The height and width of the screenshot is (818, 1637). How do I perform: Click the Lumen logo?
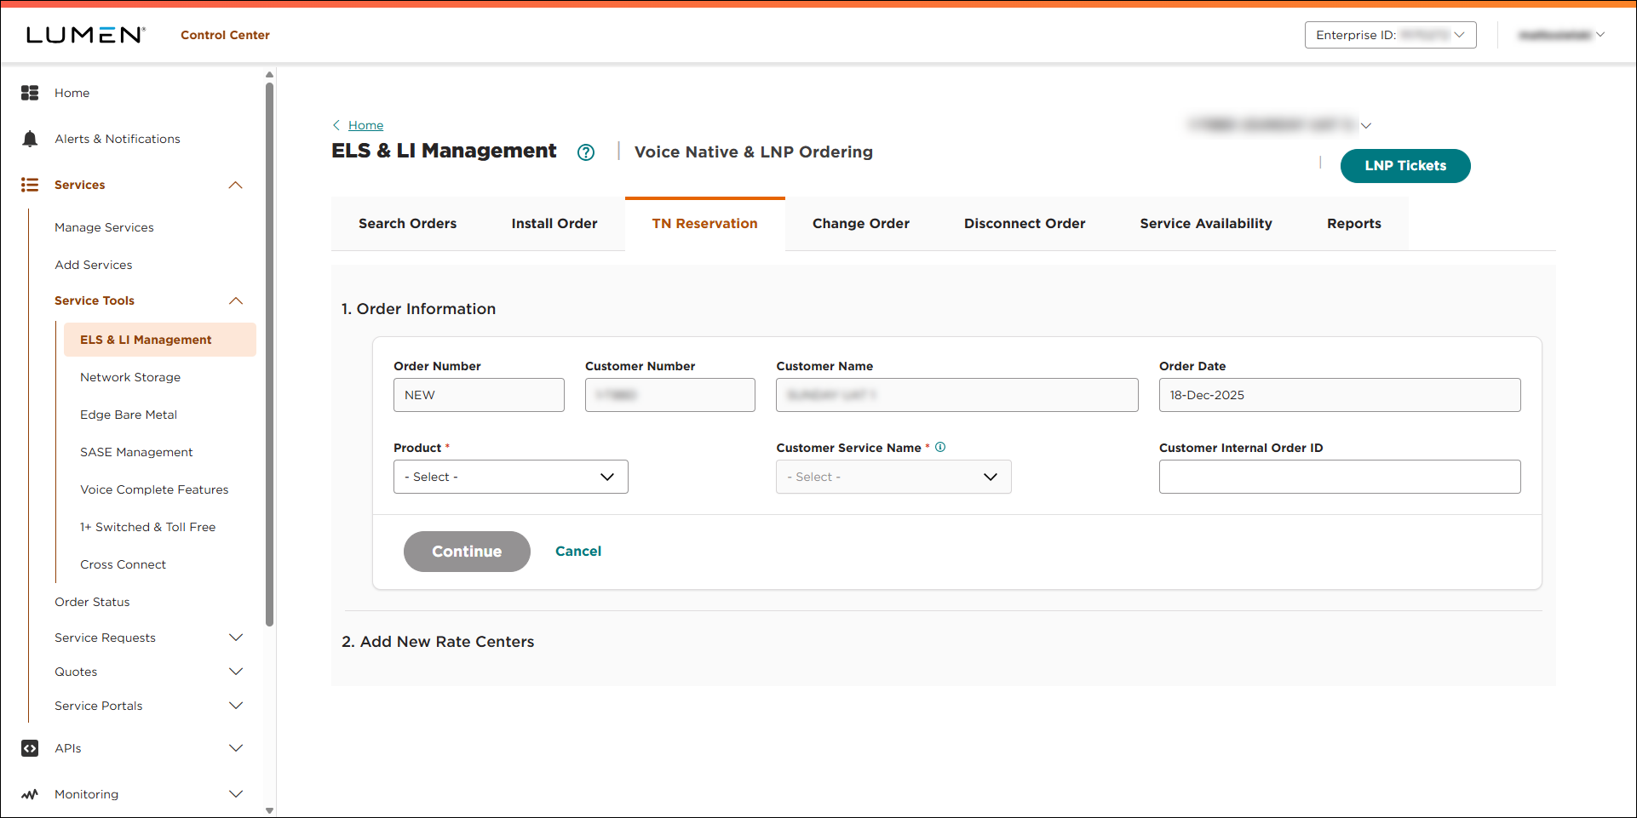(x=84, y=34)
